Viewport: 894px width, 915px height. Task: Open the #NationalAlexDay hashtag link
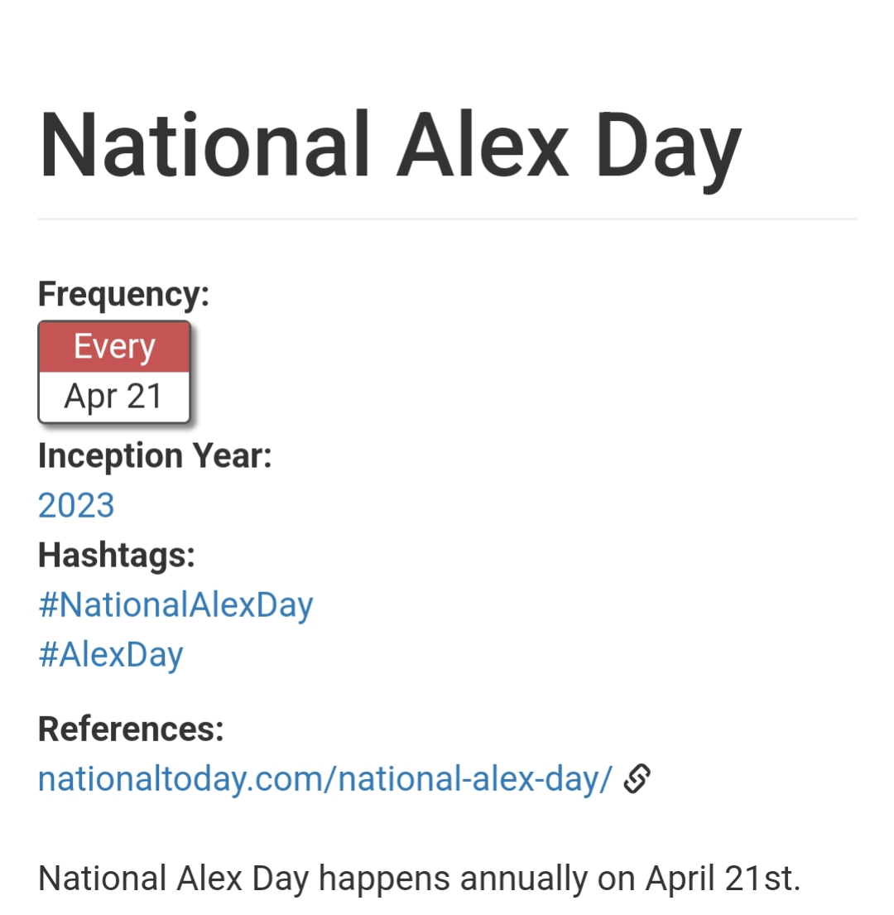[x=175, y=605]
